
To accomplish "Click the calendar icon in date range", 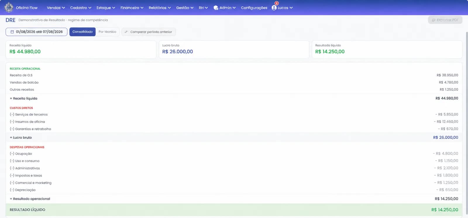I will coord(12,32).
